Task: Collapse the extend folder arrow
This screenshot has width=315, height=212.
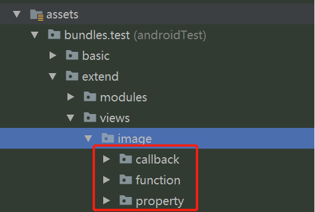Action: [x=52, y=77]
